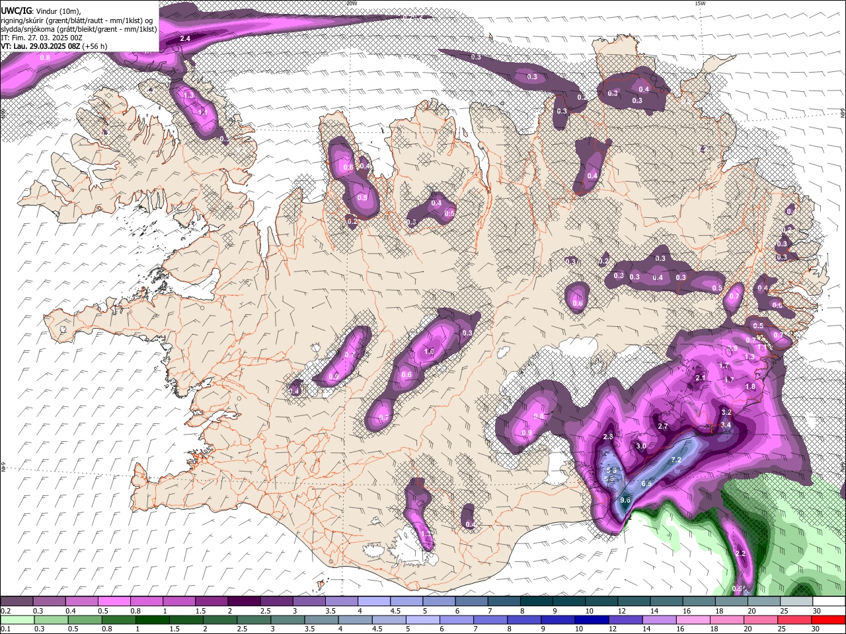Select the light pink rain swatch labeled 16
The width and height of the screenshot is (846, 634).
693,619
